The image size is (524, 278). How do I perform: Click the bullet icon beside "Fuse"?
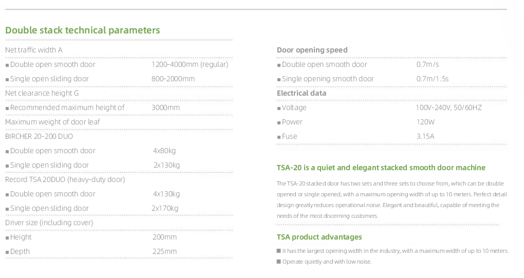coord(279,137)
